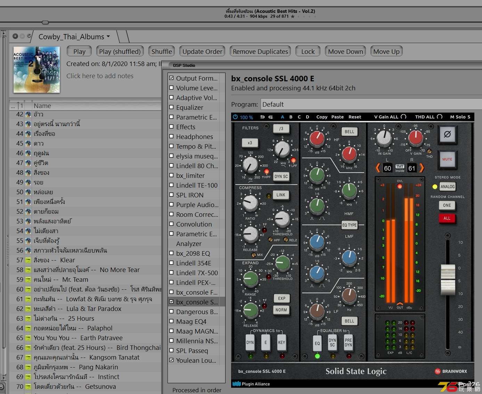Click the back navigation arrow icon
This screenshot has height=394, width=482.
pyautogui.click(x=15, y=36)
